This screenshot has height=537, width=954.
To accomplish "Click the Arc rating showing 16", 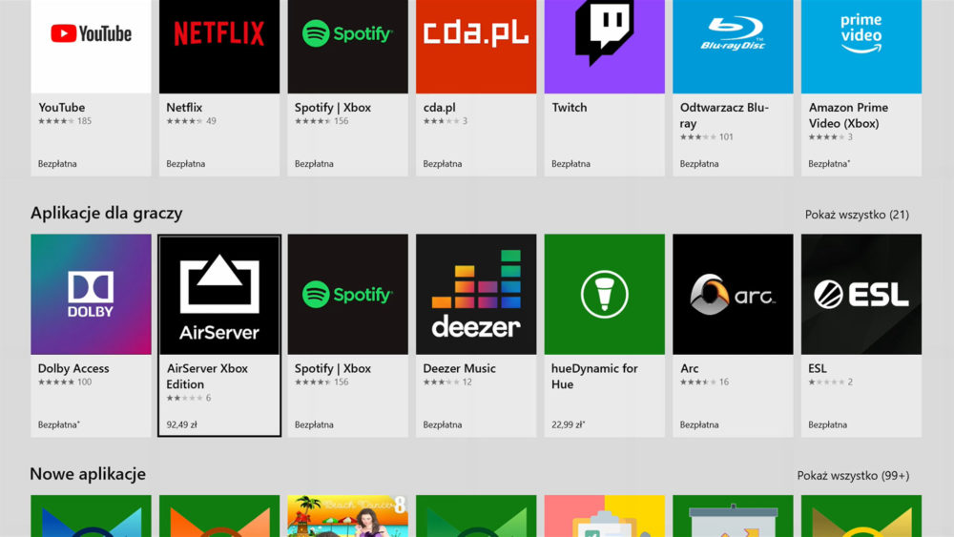I will pos(704,382).
